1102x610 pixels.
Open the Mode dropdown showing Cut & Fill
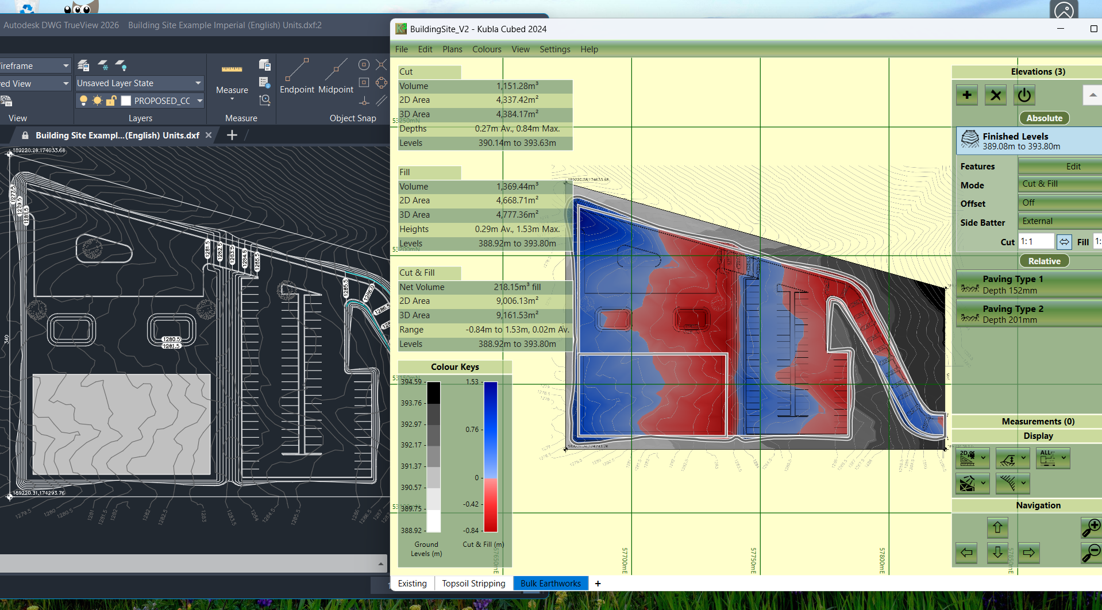[1060, 184]
